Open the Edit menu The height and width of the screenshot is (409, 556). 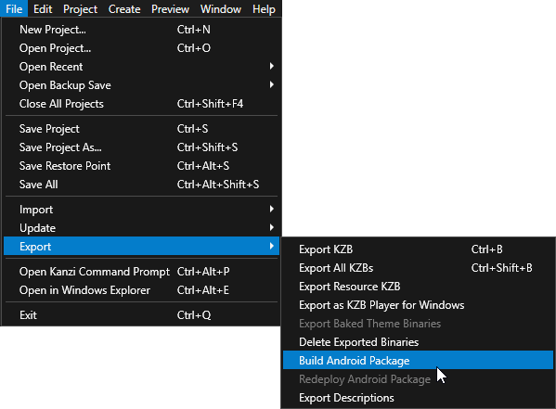[43, 8]
